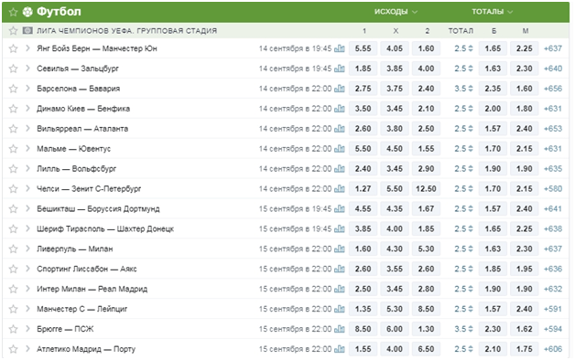The image size is (575, 360).
Task: Choose home win 1.60 for Ливерпуль — Милан
Action: [363, 249]
